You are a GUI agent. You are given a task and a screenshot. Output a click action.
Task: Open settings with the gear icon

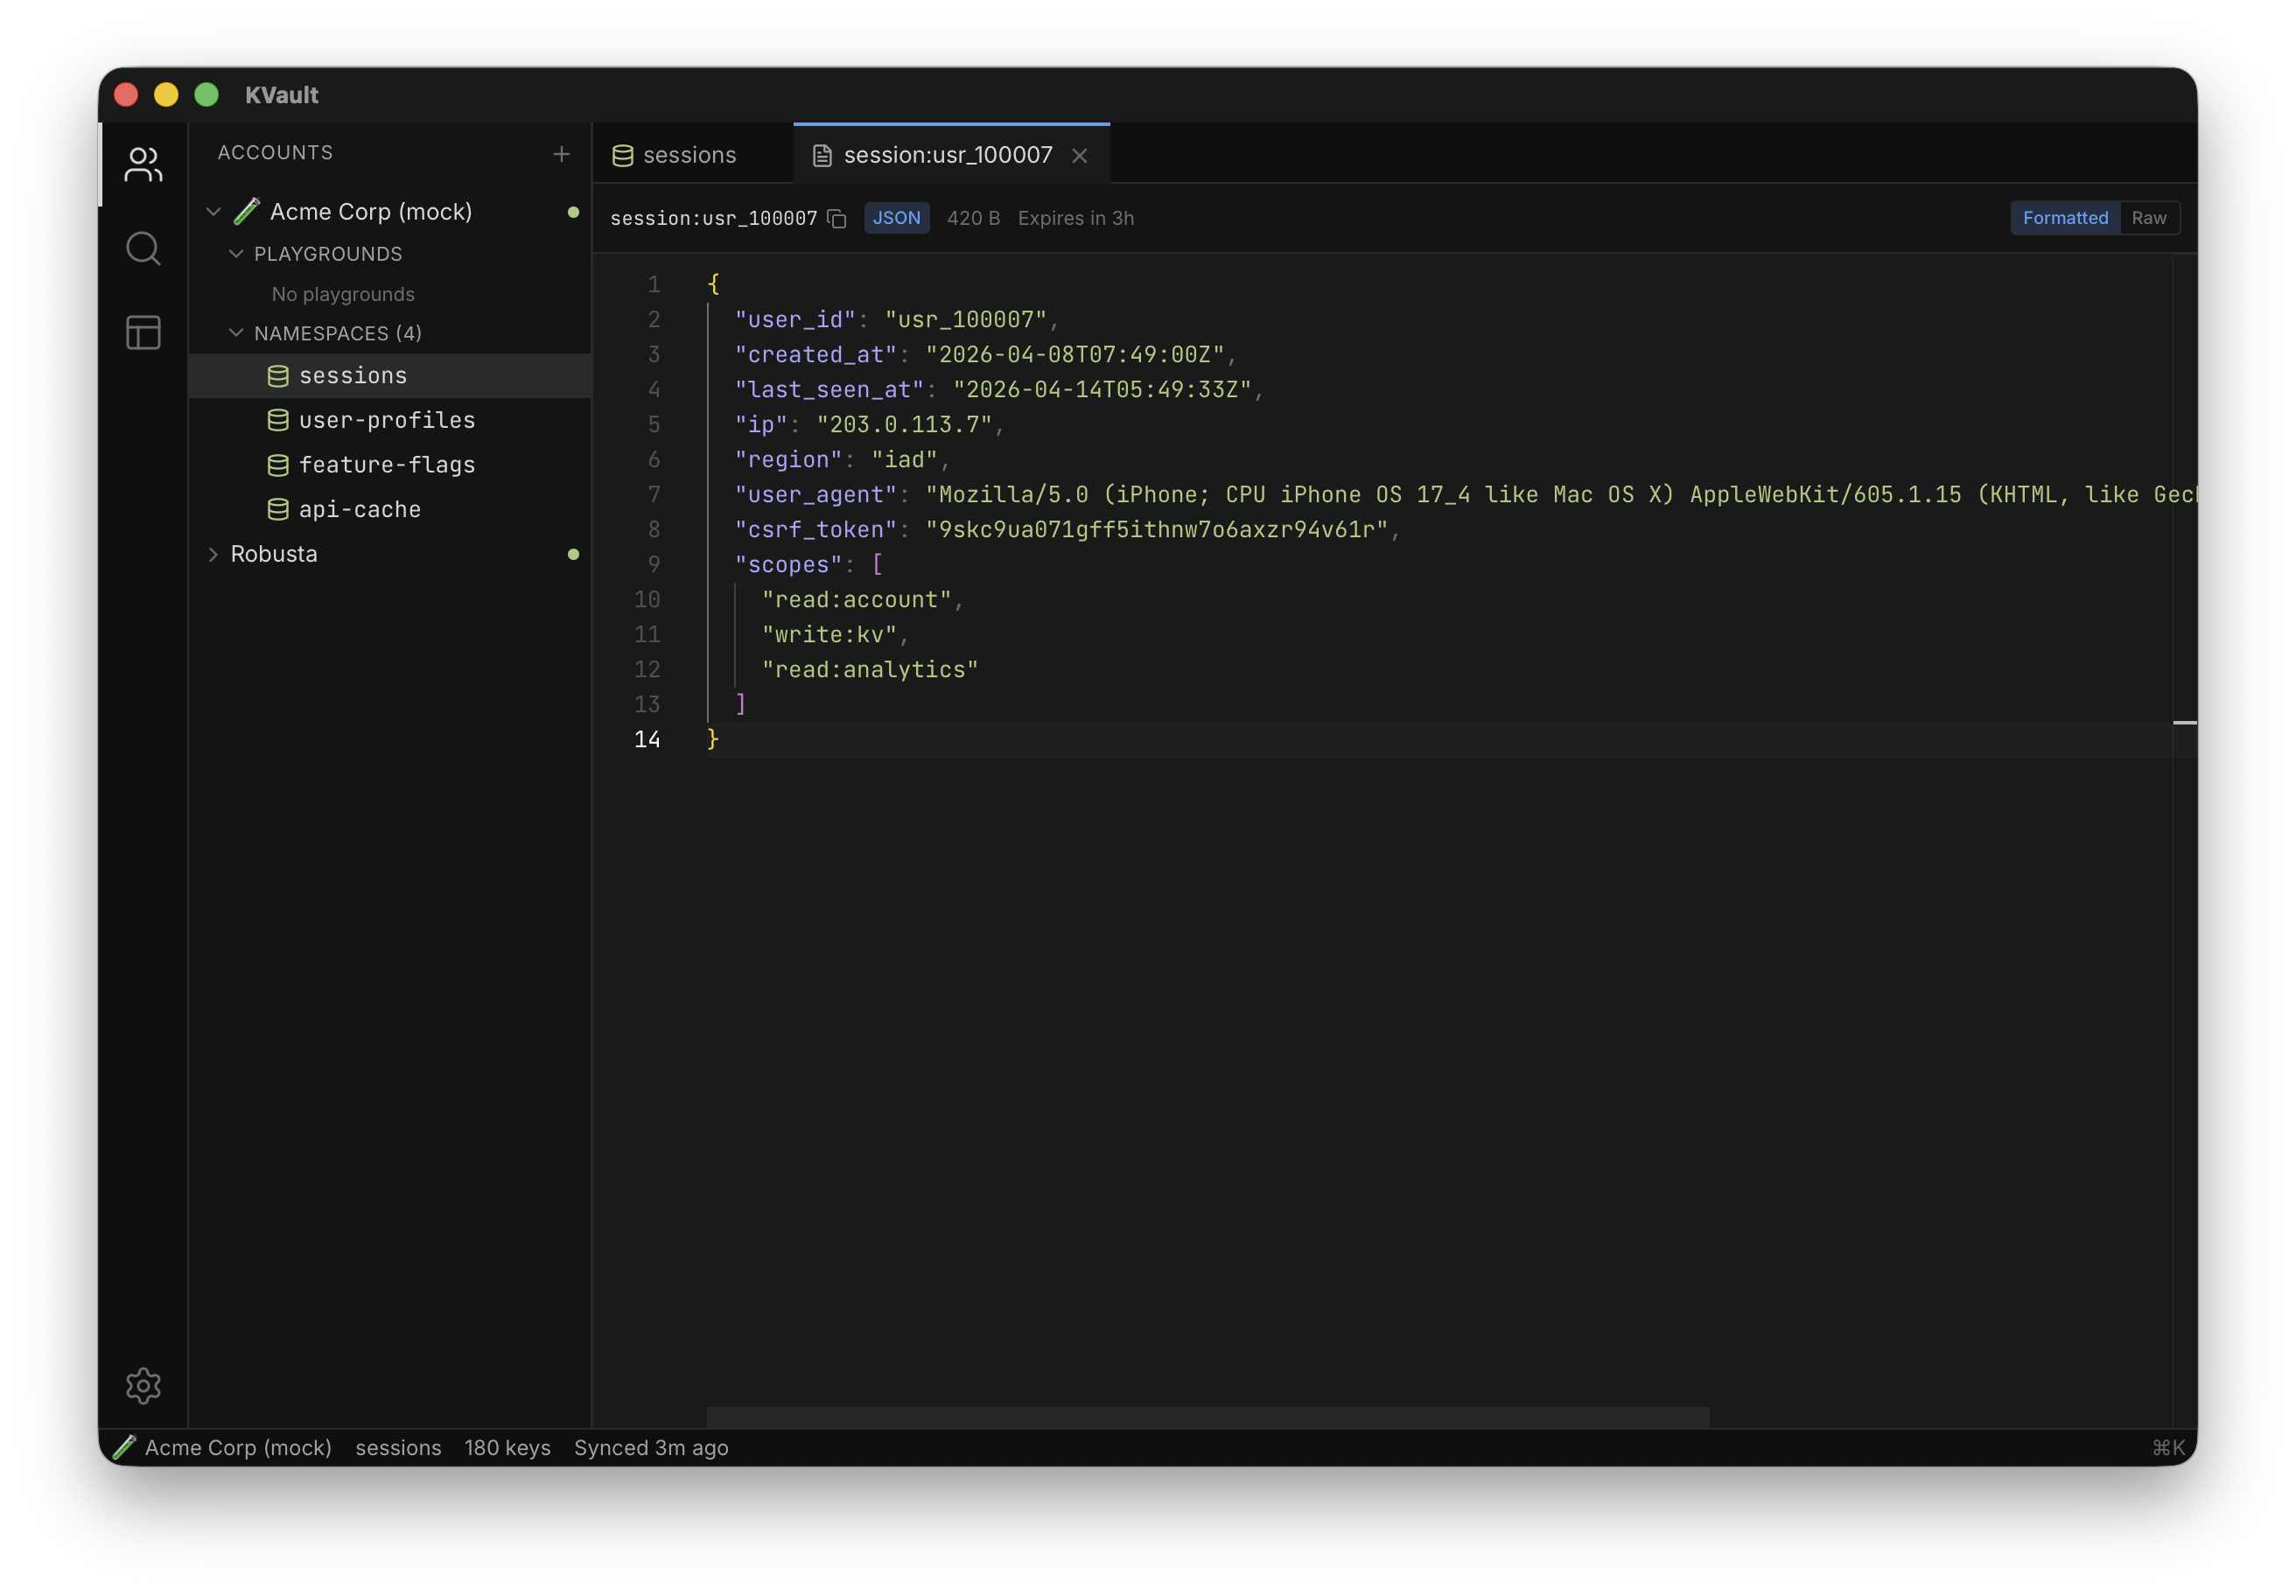point(143,1386)
